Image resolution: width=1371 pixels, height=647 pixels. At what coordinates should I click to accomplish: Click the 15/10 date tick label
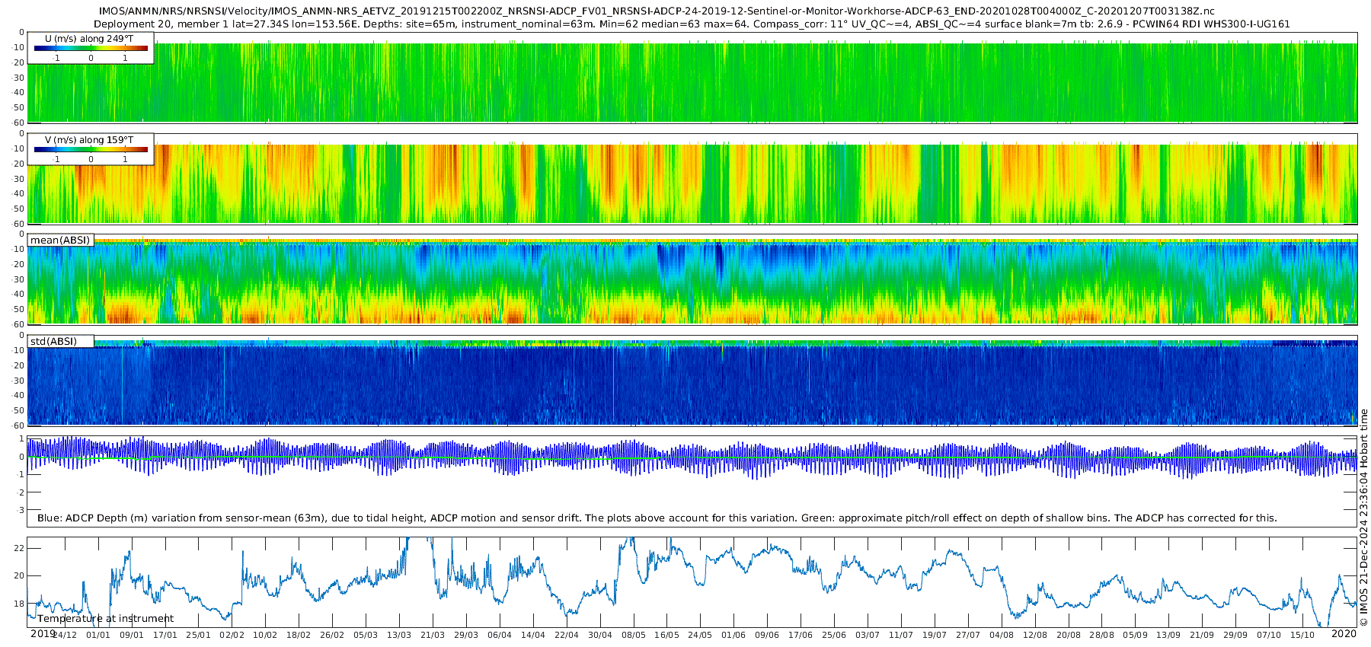1302,635
